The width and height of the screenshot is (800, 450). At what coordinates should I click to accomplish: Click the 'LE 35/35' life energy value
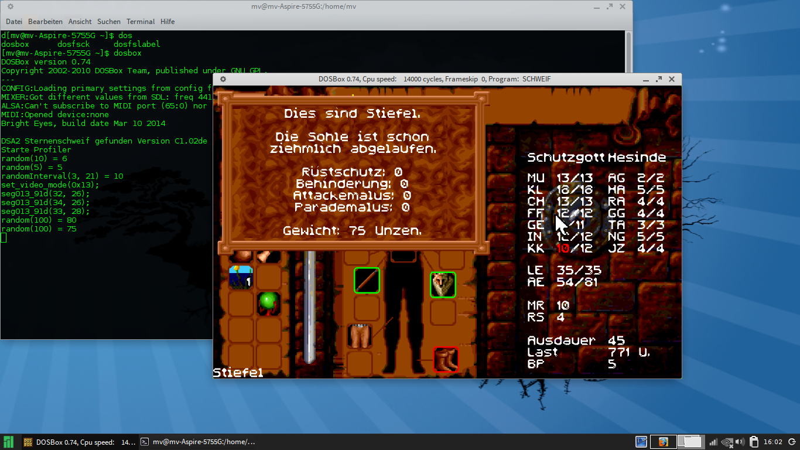(x=564, y=271)
